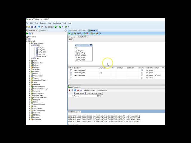The width and height of the screenshot is (191, 143).
Task: Click the Paste clipboard icon
Action: pyautogui.click(x=51, y=27)
